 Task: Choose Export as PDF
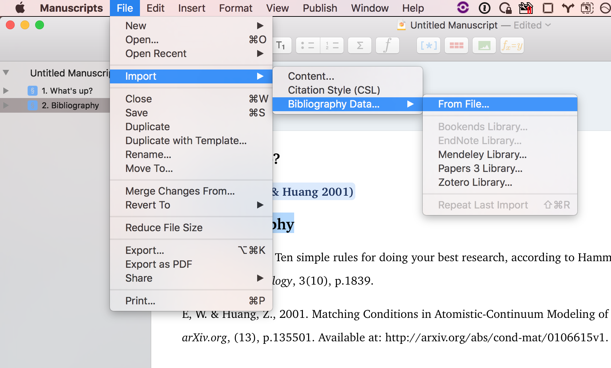tap(191, 264)
